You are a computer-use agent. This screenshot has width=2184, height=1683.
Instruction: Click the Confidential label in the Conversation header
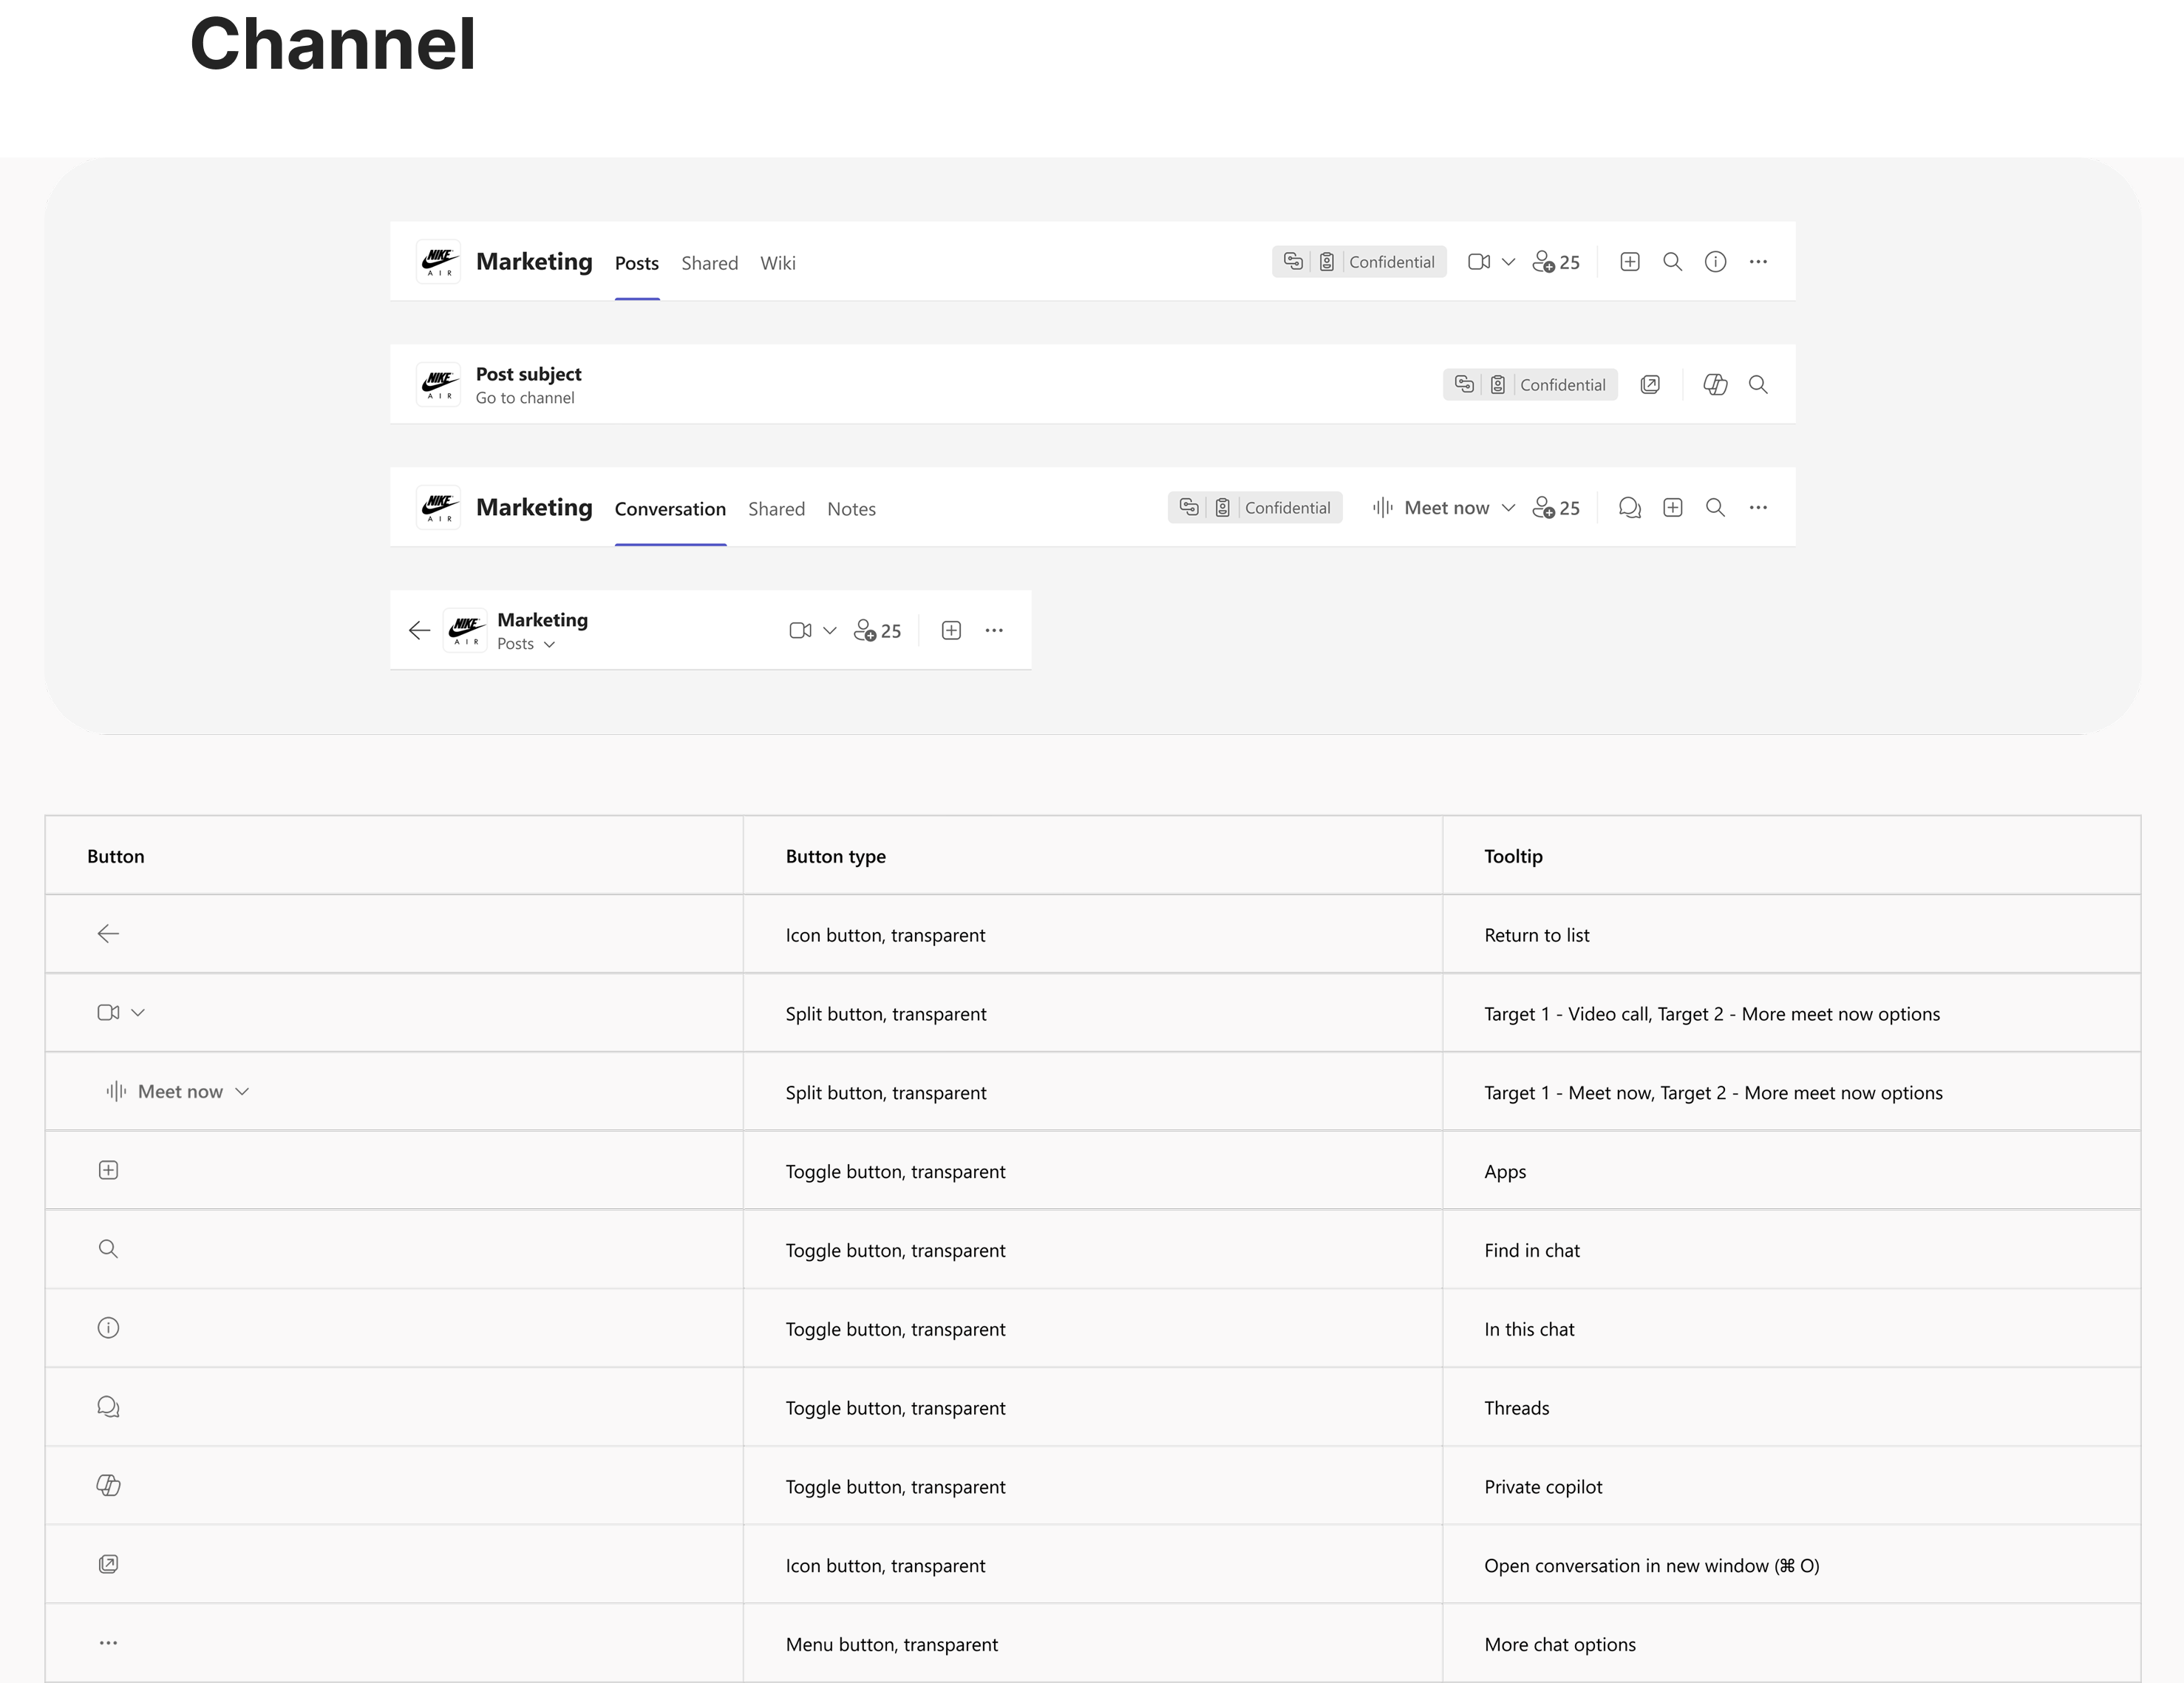1287,508
